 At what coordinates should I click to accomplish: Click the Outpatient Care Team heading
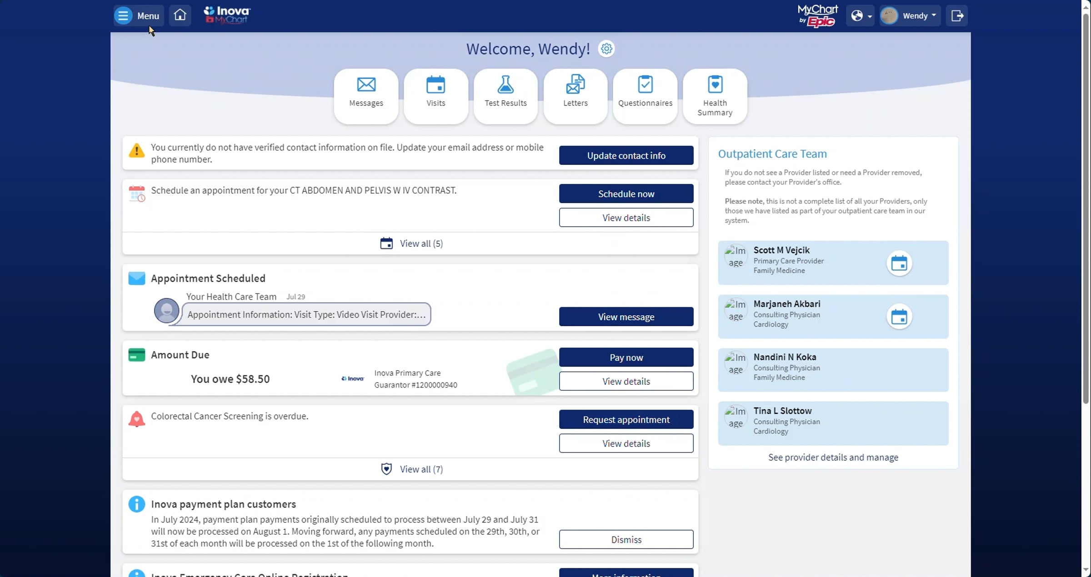(772, 154)
